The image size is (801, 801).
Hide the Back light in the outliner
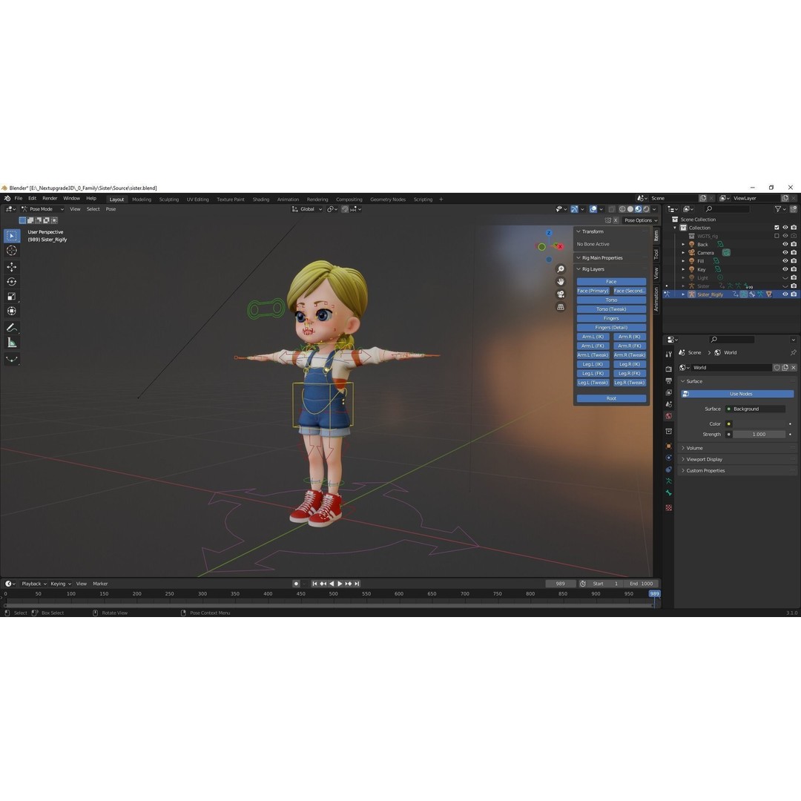click(x=785, y=244)
